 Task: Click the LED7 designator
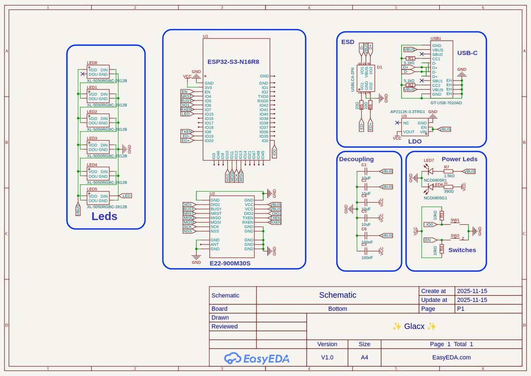tap(429, 161)
